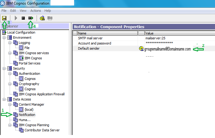
Task: Collapse the Data Access tree node
Action: coord(4,99)
